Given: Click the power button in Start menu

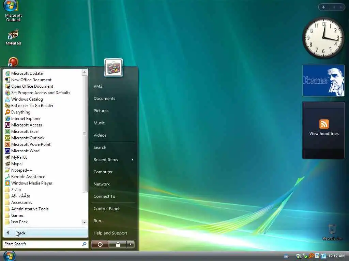Looking at the screenshot, I should click(x=100, y=244).
